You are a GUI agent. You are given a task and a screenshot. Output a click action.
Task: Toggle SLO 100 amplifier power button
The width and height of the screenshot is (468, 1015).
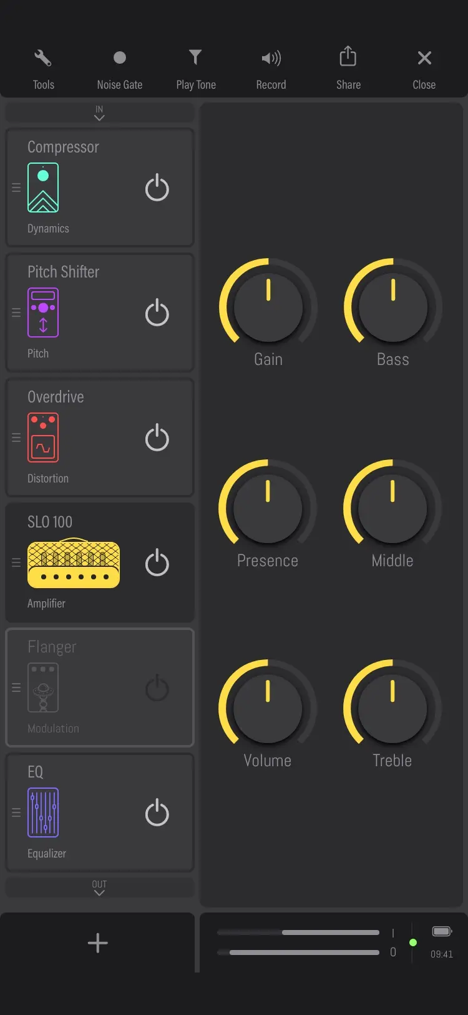157,562
